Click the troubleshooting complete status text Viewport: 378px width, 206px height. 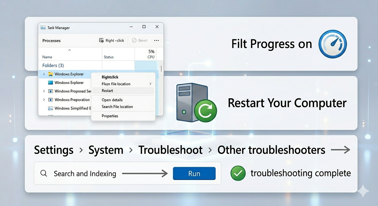pyautogui.click(x=301, y=173)
